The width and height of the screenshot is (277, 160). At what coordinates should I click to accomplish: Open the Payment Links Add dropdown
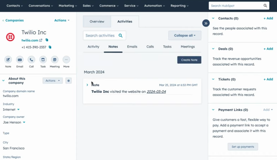268,110
